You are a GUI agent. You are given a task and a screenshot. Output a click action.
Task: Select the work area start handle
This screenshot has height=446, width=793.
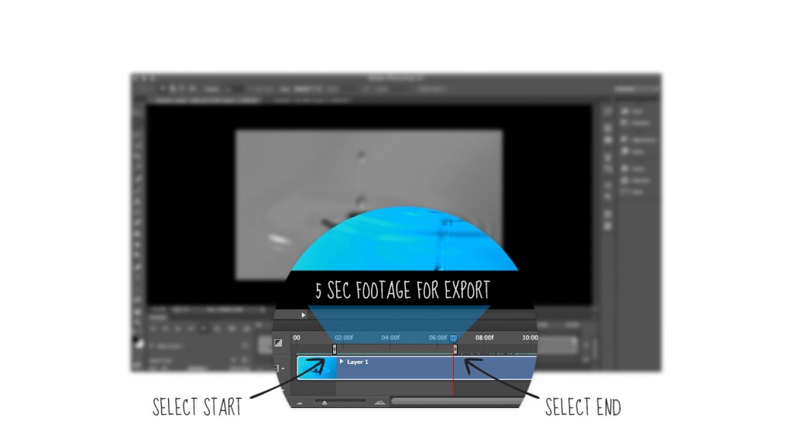coord(335,349)
